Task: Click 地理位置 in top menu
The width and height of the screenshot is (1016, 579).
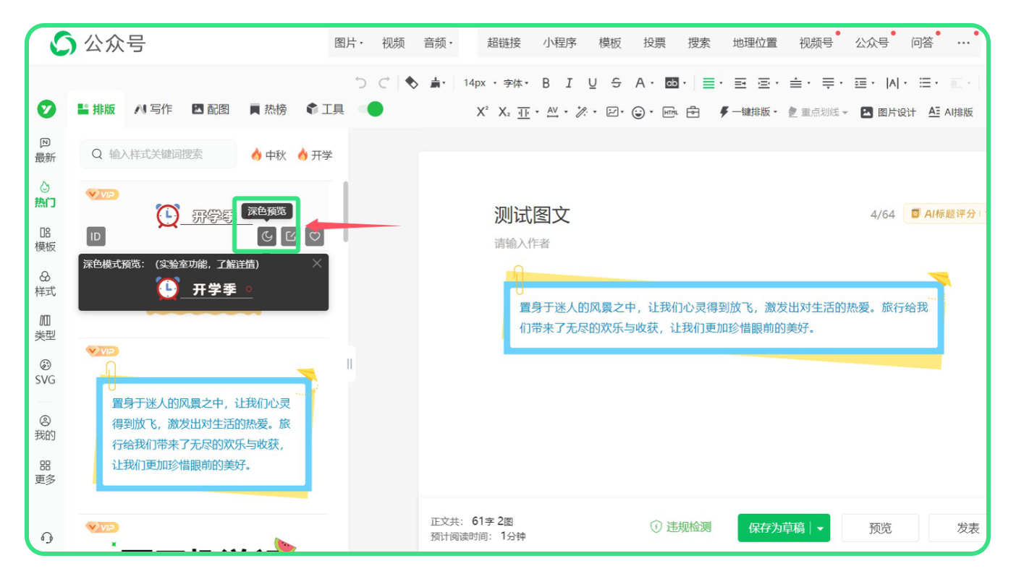Action: pyautogui.click(x=755, y=43)
